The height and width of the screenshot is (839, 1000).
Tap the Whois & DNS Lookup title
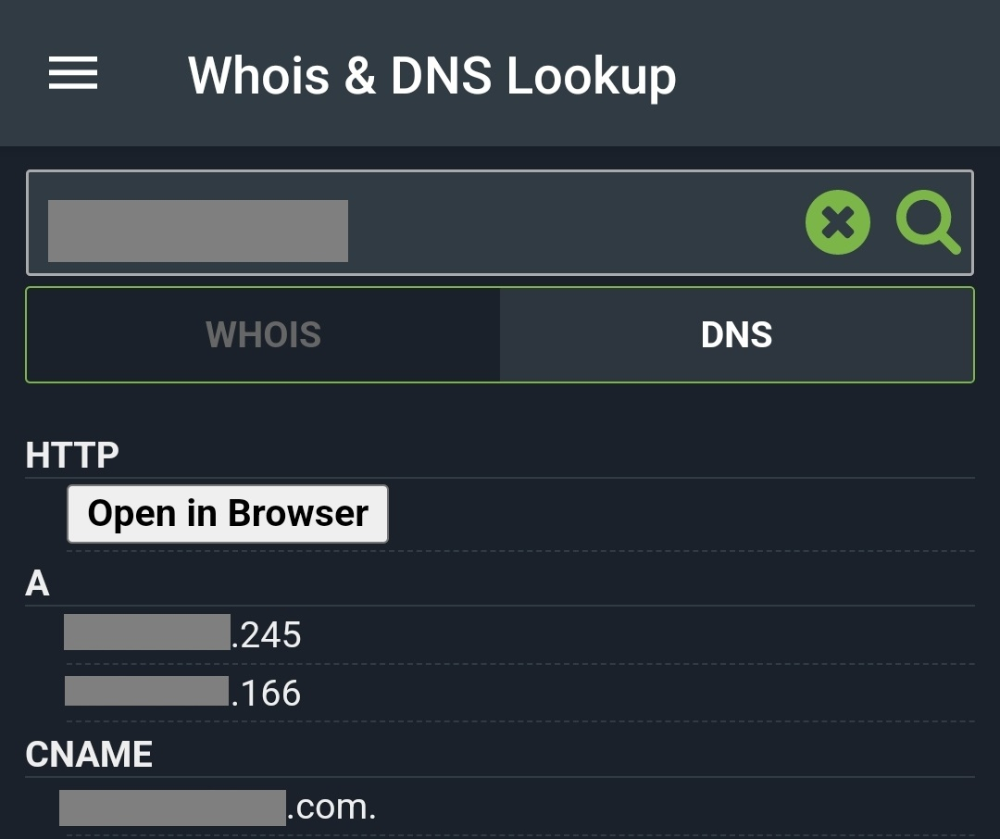(x=431, y=75)
